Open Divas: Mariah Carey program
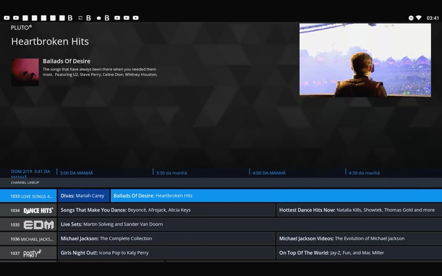The height and width of the screenshot is (276, 442). [x=84, y=196]
